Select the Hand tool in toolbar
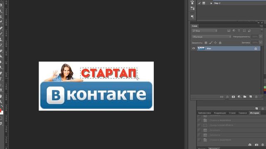Screen dimensions: 266x149 pos(1,96)
